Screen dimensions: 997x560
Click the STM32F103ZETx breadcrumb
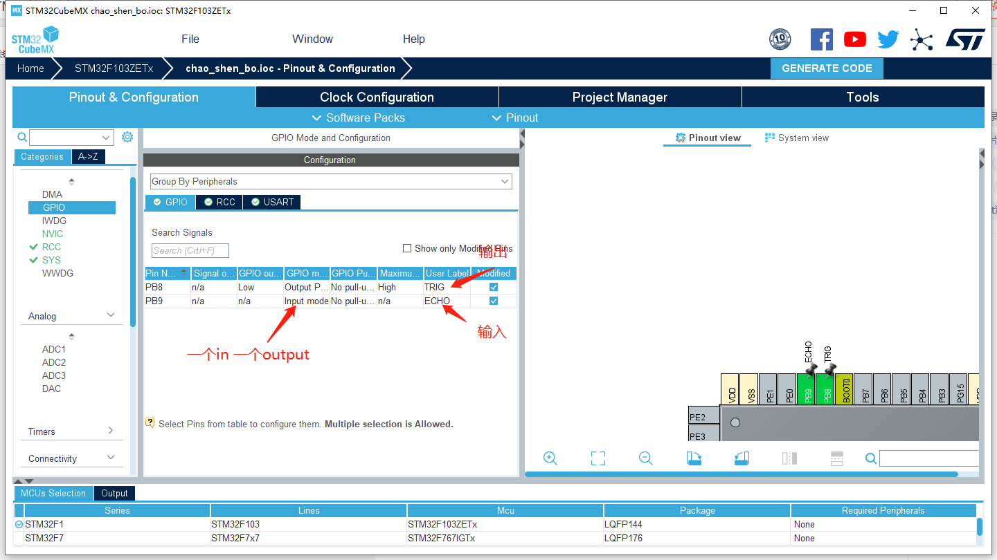(114, 68)
